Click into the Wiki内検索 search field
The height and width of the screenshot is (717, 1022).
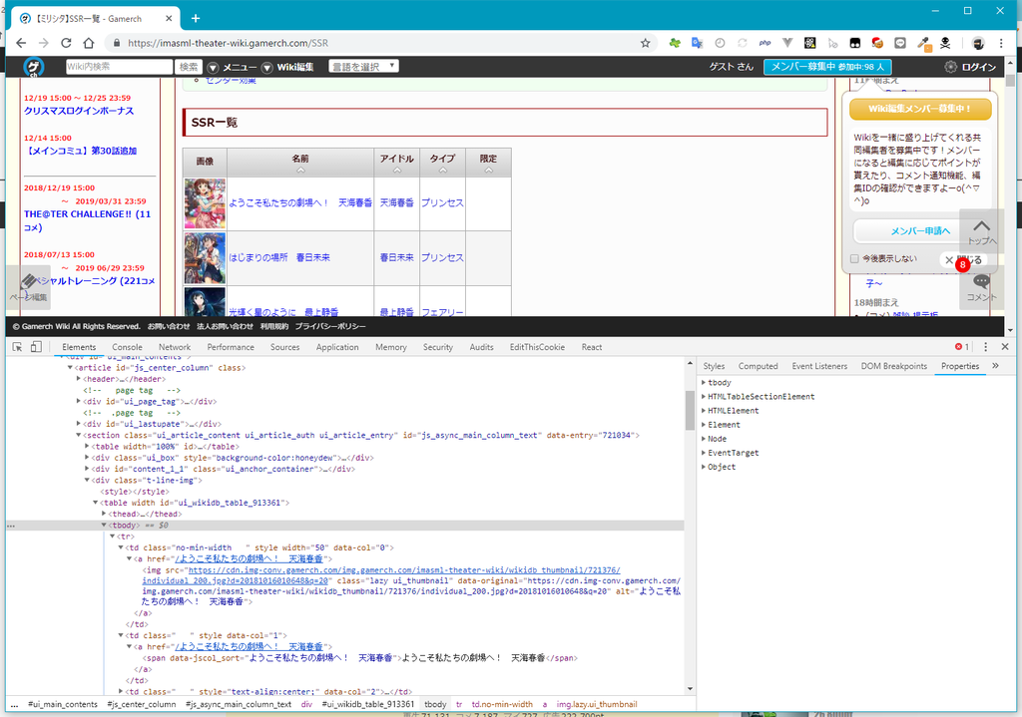point(120,67)
